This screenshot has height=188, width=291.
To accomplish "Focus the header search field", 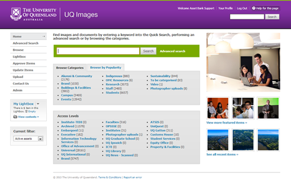I will click(247, 17).
